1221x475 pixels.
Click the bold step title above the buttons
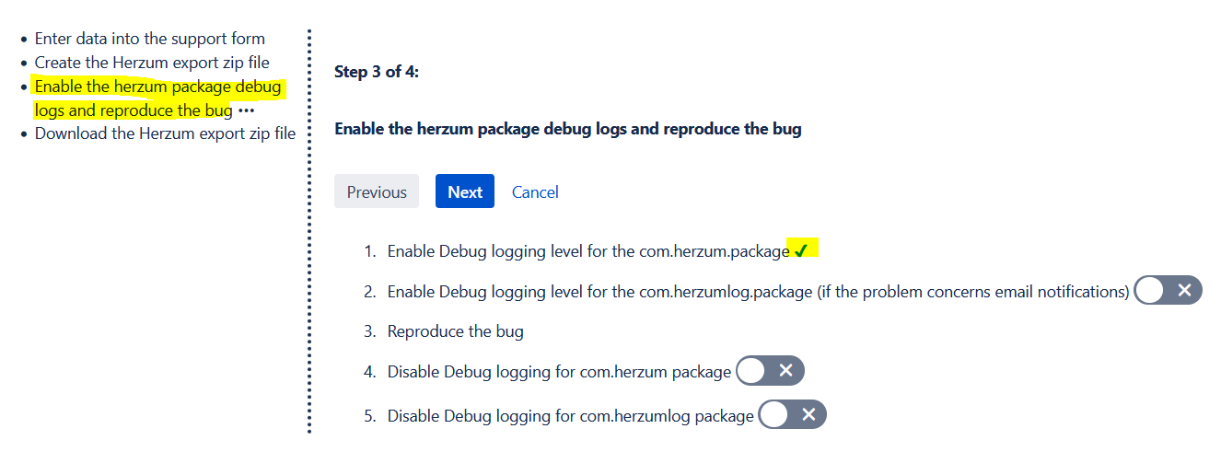click(x=567, y=129)
